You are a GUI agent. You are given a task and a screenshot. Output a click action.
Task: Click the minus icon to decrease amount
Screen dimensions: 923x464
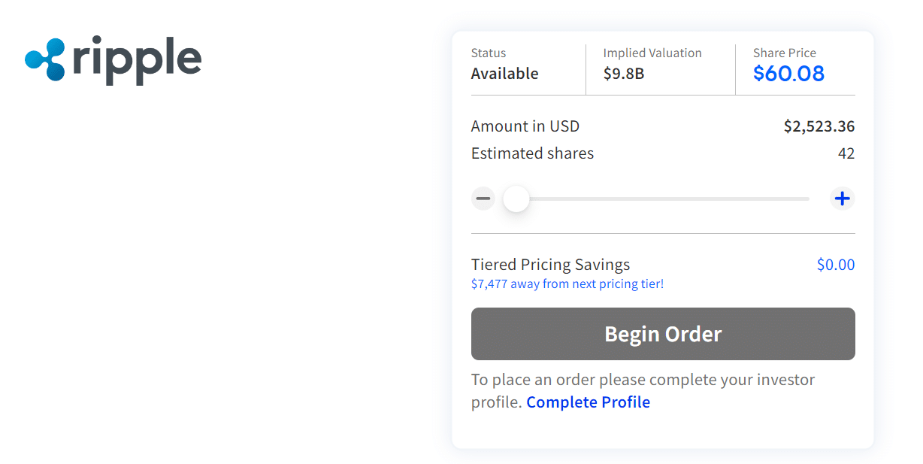tap(483, 199)
